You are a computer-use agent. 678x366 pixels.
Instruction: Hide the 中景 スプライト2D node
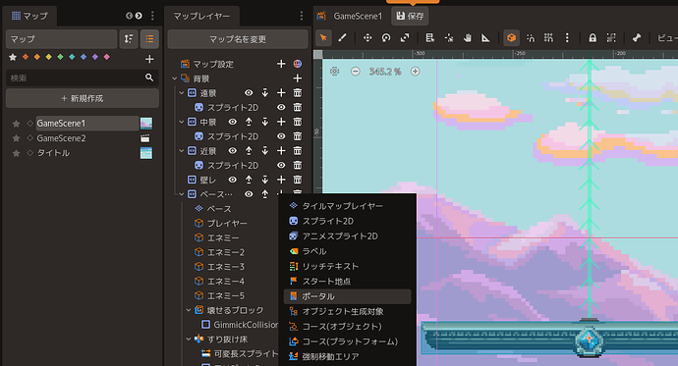pos(281,136)
